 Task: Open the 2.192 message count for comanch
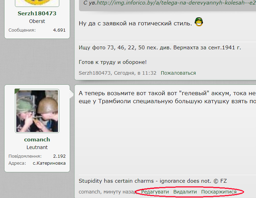pos(59,156)
